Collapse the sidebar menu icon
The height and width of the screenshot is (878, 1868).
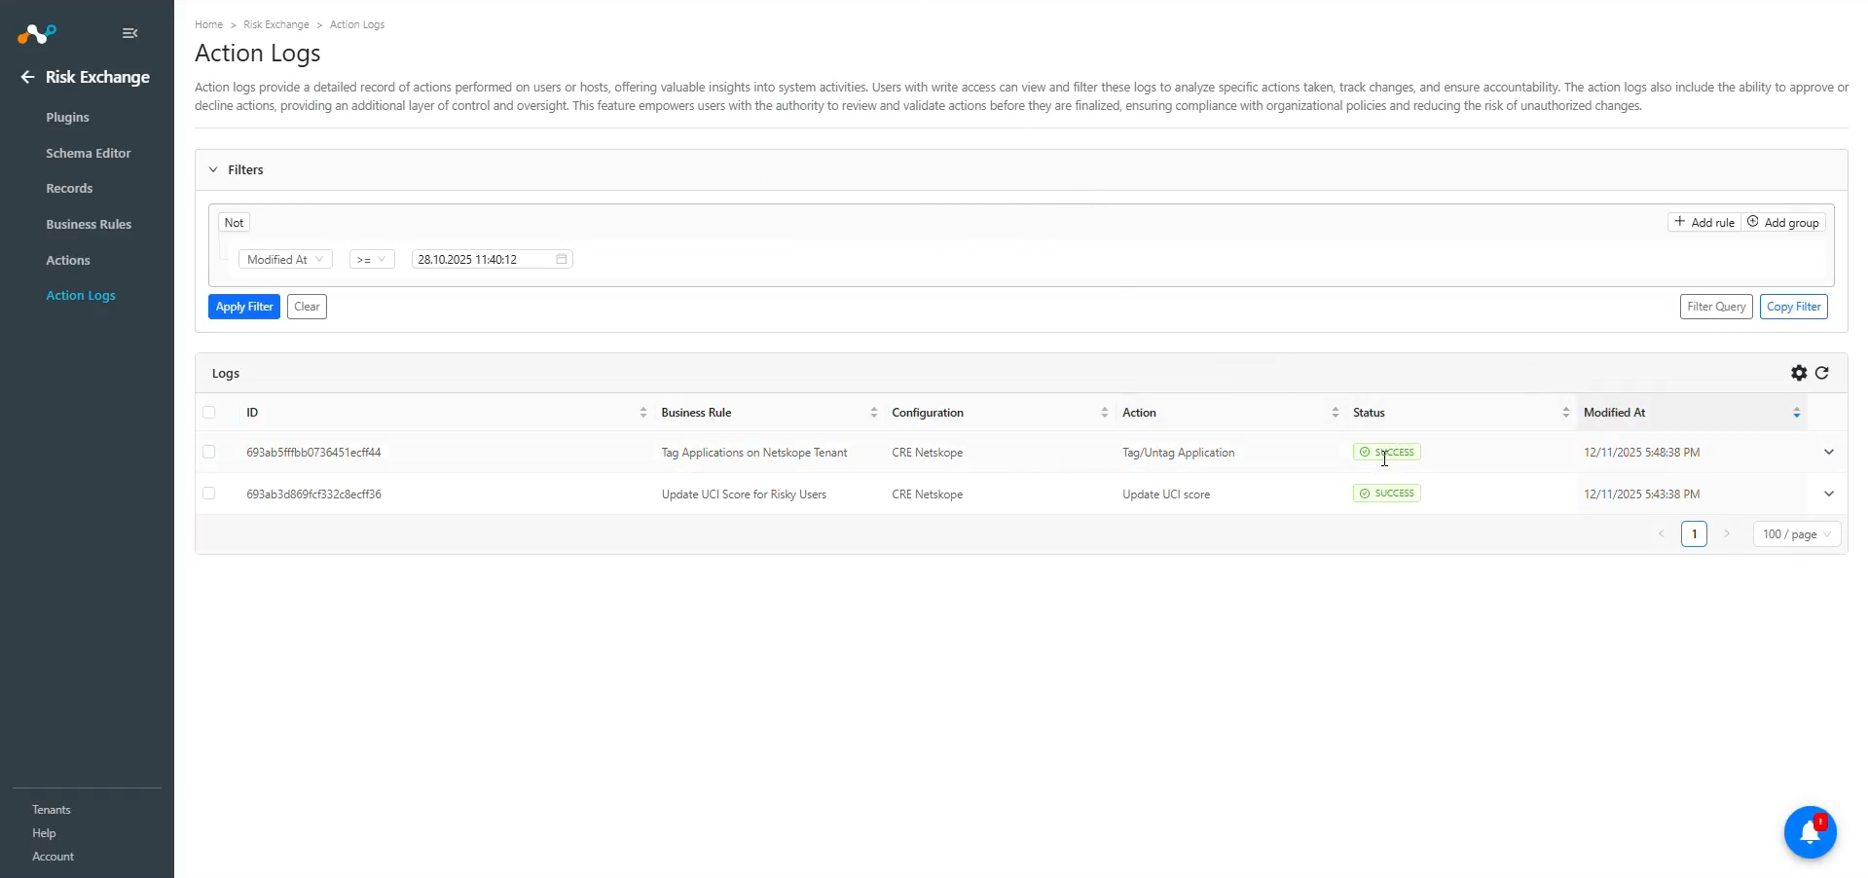pos(129,33)
